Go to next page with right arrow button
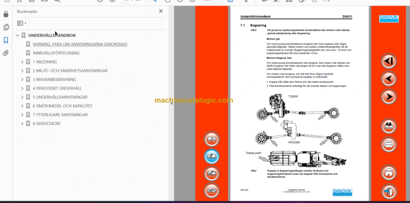 coord(389,97)
